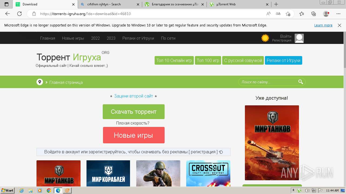The height and width of the screenshot is (194, 346).
Task: Open File Explorer from taskbar
Action: coord(31,190)
